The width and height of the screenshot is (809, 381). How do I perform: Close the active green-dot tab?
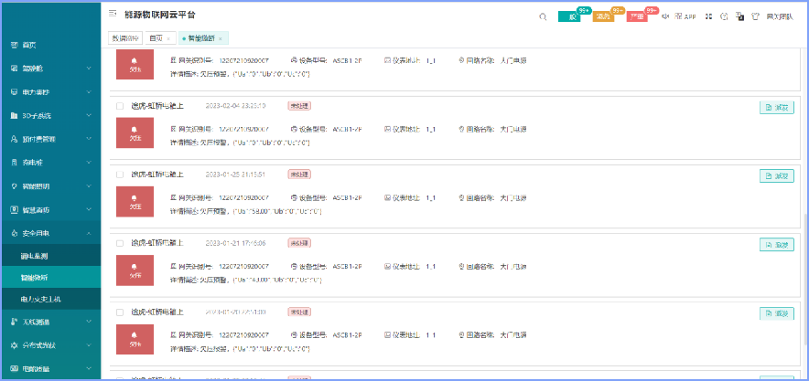(x=221, y=39)
